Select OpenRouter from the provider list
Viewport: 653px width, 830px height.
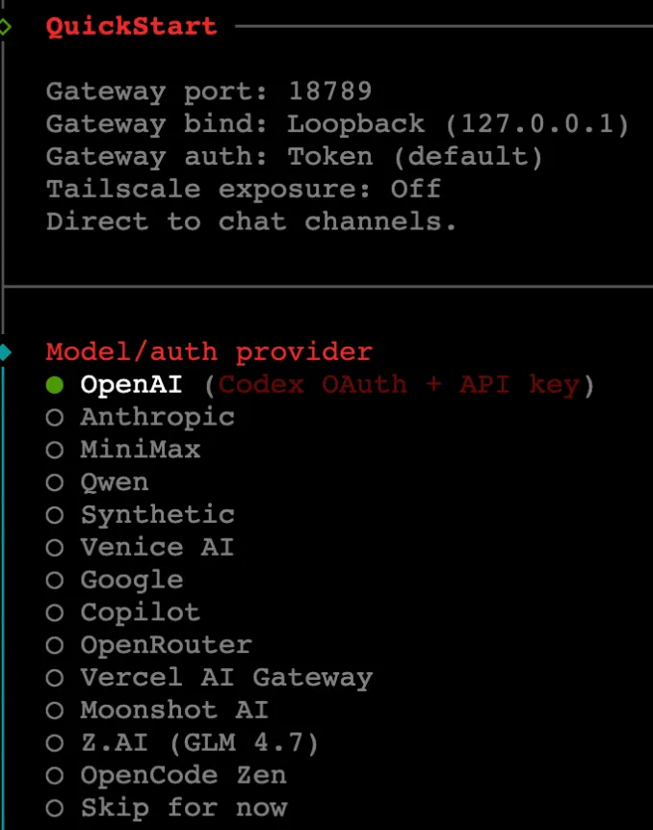coord(55,645)
